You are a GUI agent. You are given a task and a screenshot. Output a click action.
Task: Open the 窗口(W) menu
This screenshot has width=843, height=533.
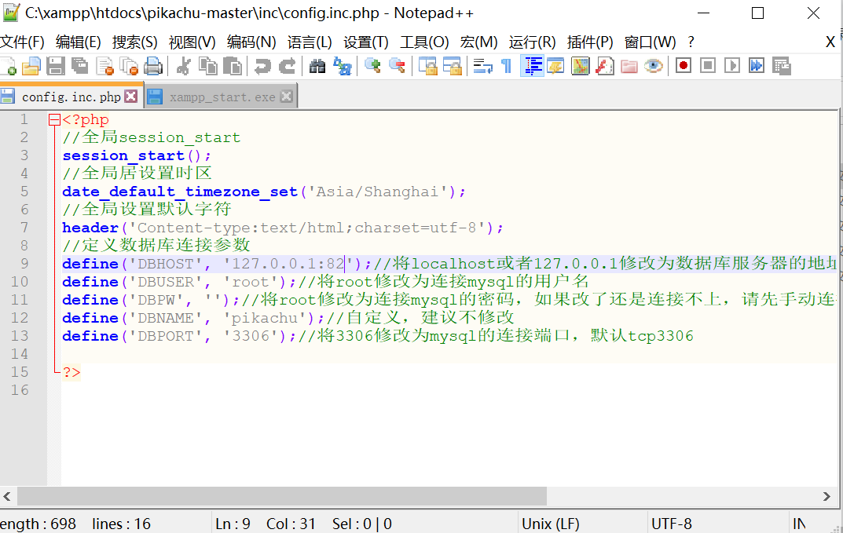(x=650, y=42)
